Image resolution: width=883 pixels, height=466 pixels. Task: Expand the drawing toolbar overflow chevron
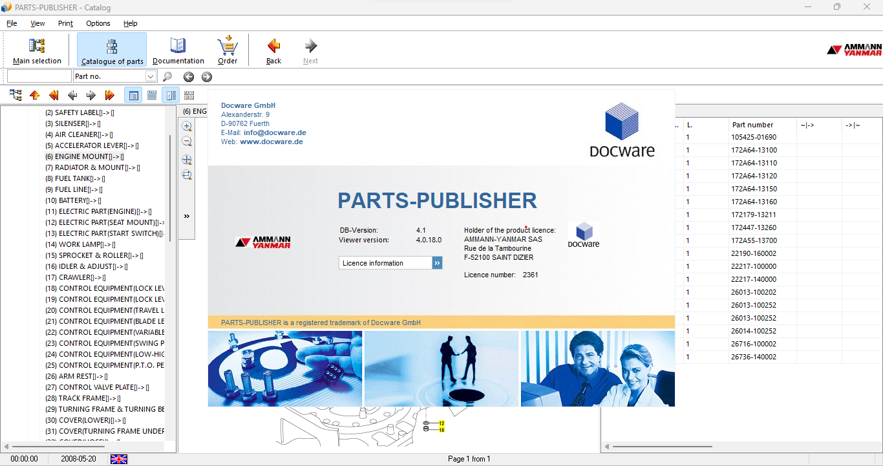[x=187, y=217]
